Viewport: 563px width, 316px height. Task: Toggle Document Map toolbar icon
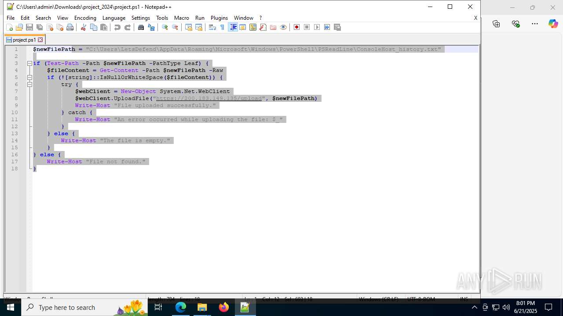point(253,27)
